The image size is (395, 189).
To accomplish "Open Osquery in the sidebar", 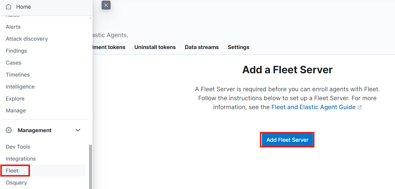I will click(16, 183).
